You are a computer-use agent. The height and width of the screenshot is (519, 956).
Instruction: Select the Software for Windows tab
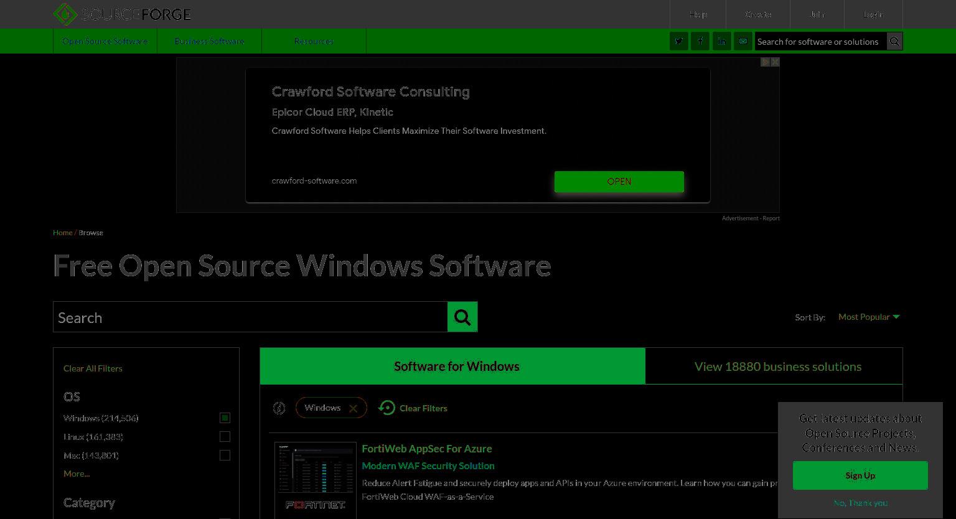pos(452,366)
